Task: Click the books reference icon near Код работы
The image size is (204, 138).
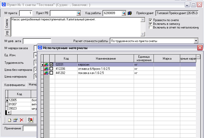Action: 130,13
